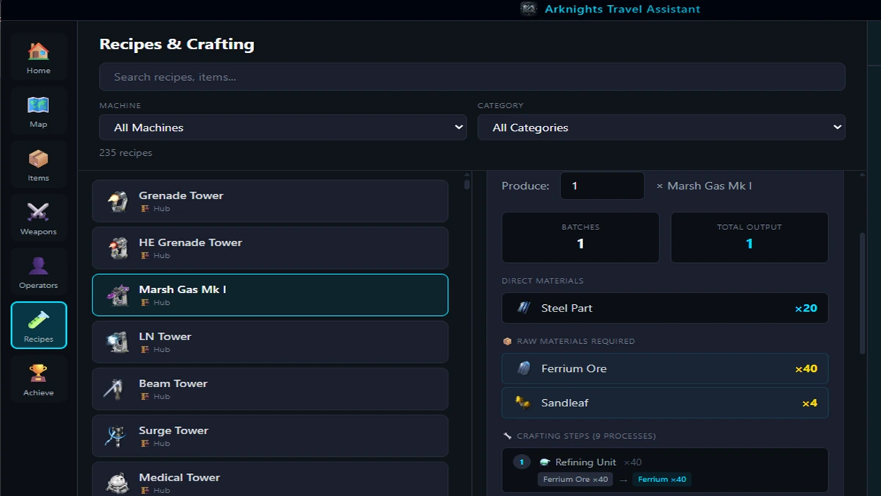This screenshot has width=881, height=496.
Task: Open the Map sidebar icon
Action: (38, 105)
